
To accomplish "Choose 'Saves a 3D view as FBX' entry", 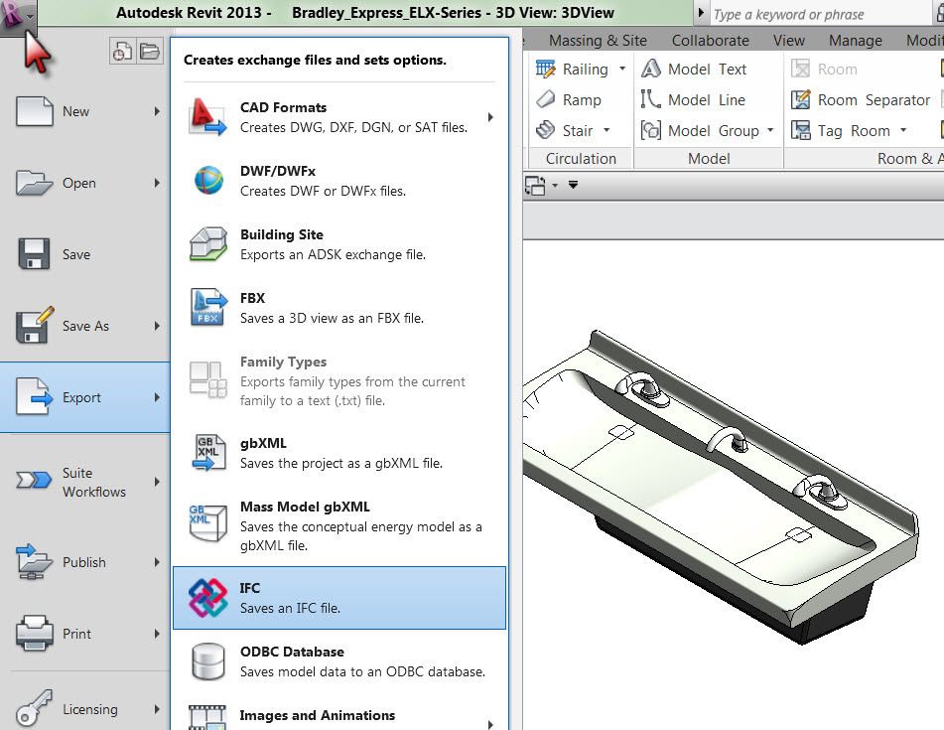I will coord(339,307).
